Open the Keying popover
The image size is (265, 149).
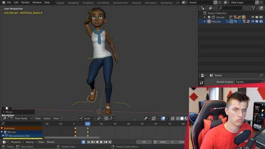click(31, 142)
